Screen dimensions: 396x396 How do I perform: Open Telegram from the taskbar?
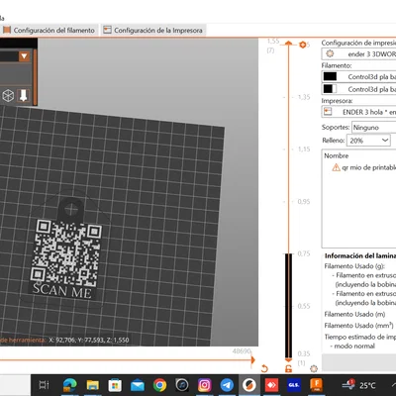[x=227, y=385]
